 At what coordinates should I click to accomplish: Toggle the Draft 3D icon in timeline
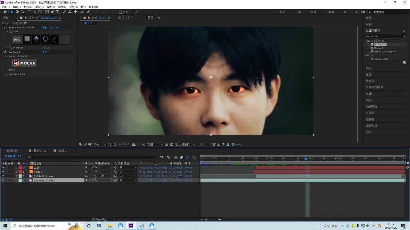(x=169, y=157)
